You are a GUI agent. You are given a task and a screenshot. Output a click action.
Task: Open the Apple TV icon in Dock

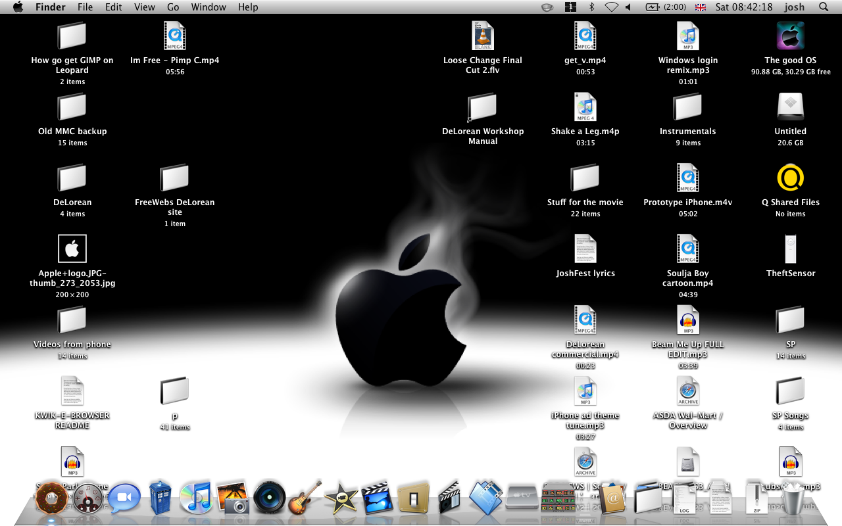(522, 496)
